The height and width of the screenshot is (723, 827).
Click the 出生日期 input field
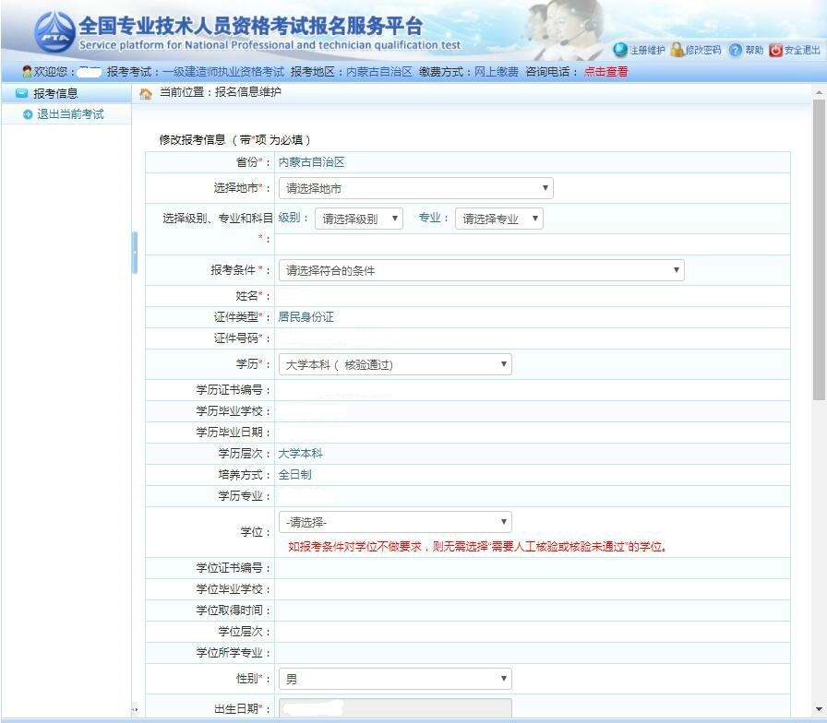(x=394, y=708)
